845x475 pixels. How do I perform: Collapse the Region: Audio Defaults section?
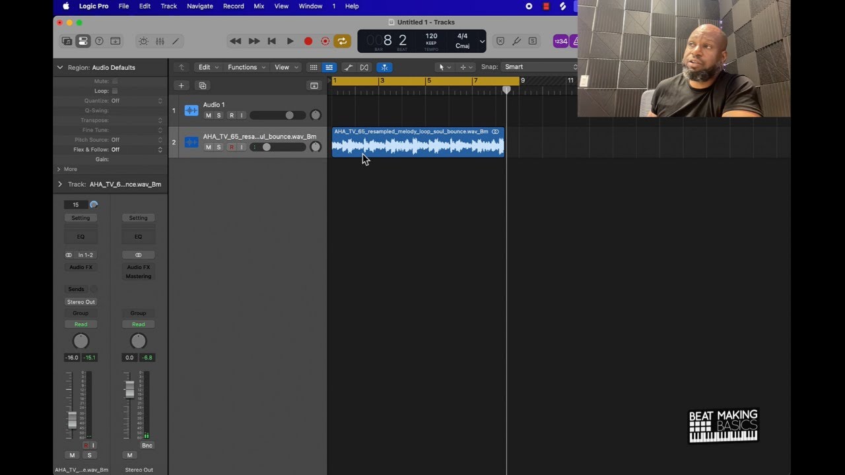60,67
